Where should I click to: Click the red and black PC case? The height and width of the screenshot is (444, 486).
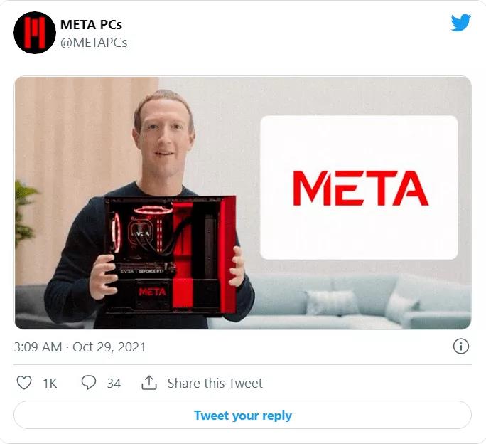coord(170,255)
